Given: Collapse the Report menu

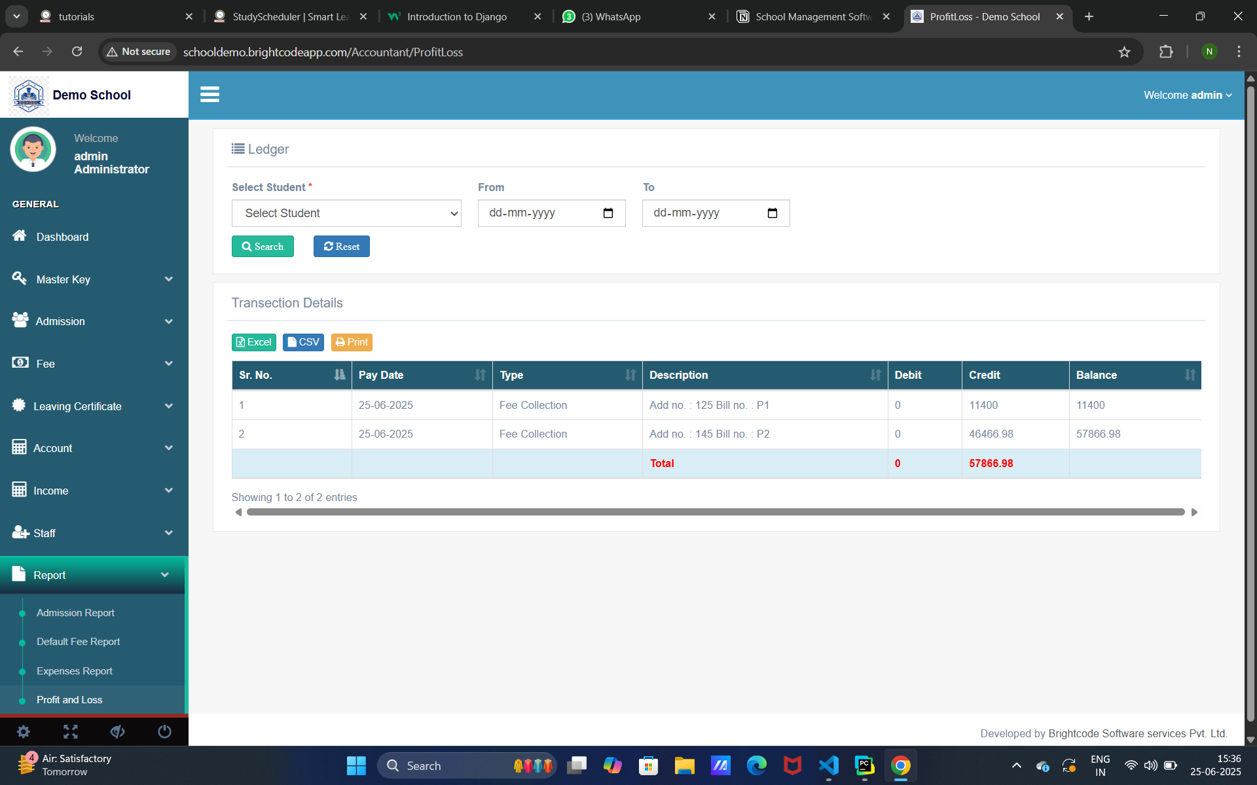Looking at the screenshot, I should pos(93,575).
